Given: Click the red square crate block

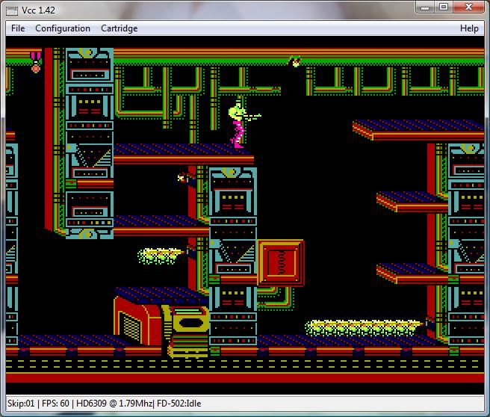Looking at the screenshot, I should tap(281, 262).
